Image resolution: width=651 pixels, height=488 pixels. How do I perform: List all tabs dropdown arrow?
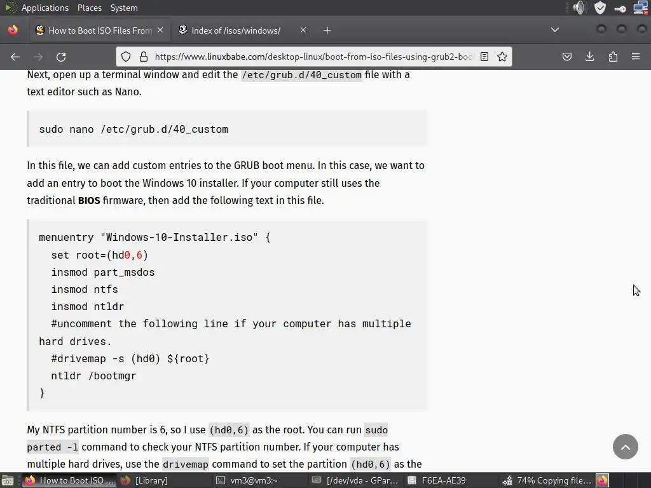554,30
